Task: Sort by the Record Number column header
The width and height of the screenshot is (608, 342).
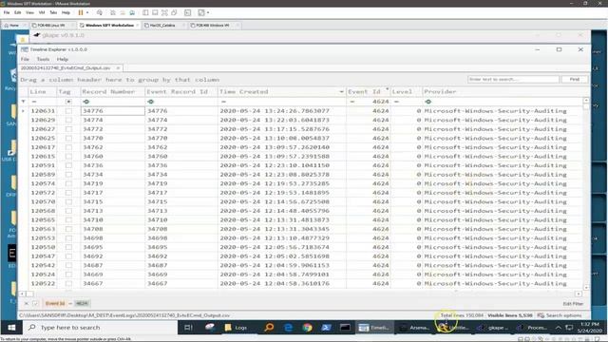Action: (108, 91)
